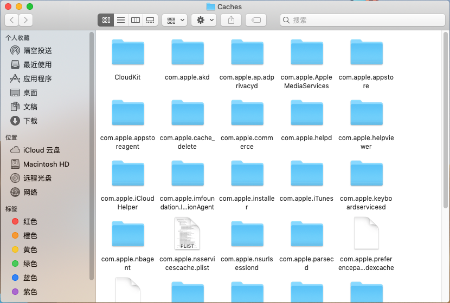Focus the 搜索 search field

[x=363, y=20]
